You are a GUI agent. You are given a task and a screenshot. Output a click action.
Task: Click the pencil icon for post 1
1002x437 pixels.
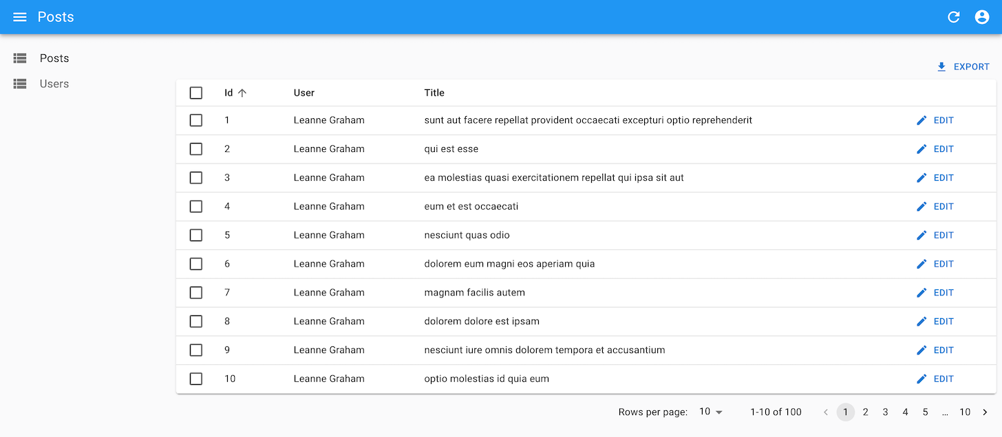point(921,120)
